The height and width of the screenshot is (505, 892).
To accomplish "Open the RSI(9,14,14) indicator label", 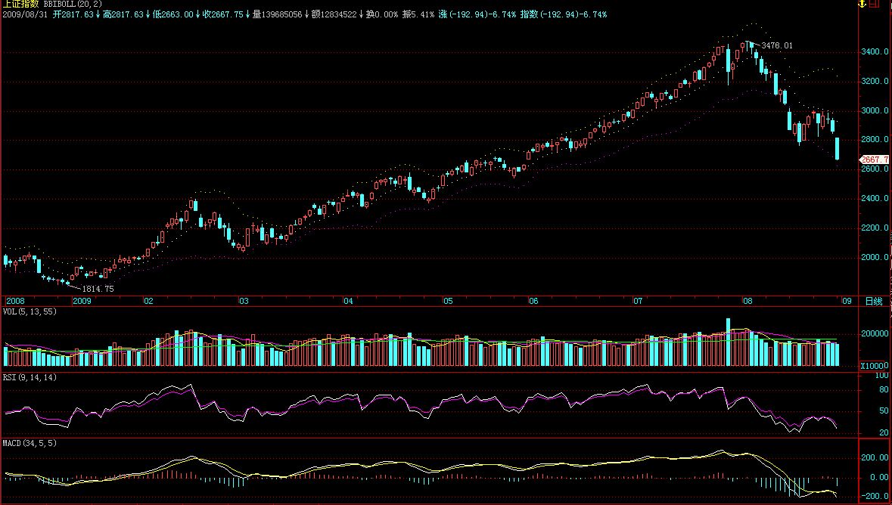I will [x=30, y=377].
